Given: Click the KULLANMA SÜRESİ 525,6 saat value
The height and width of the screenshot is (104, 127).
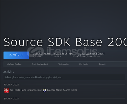Looking at the screenshot, I should point(87,56).
